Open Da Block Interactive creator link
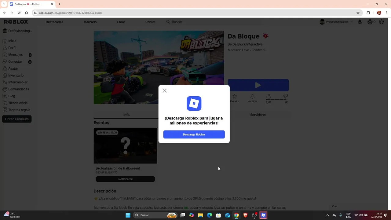391x220 pixels. 247,44
